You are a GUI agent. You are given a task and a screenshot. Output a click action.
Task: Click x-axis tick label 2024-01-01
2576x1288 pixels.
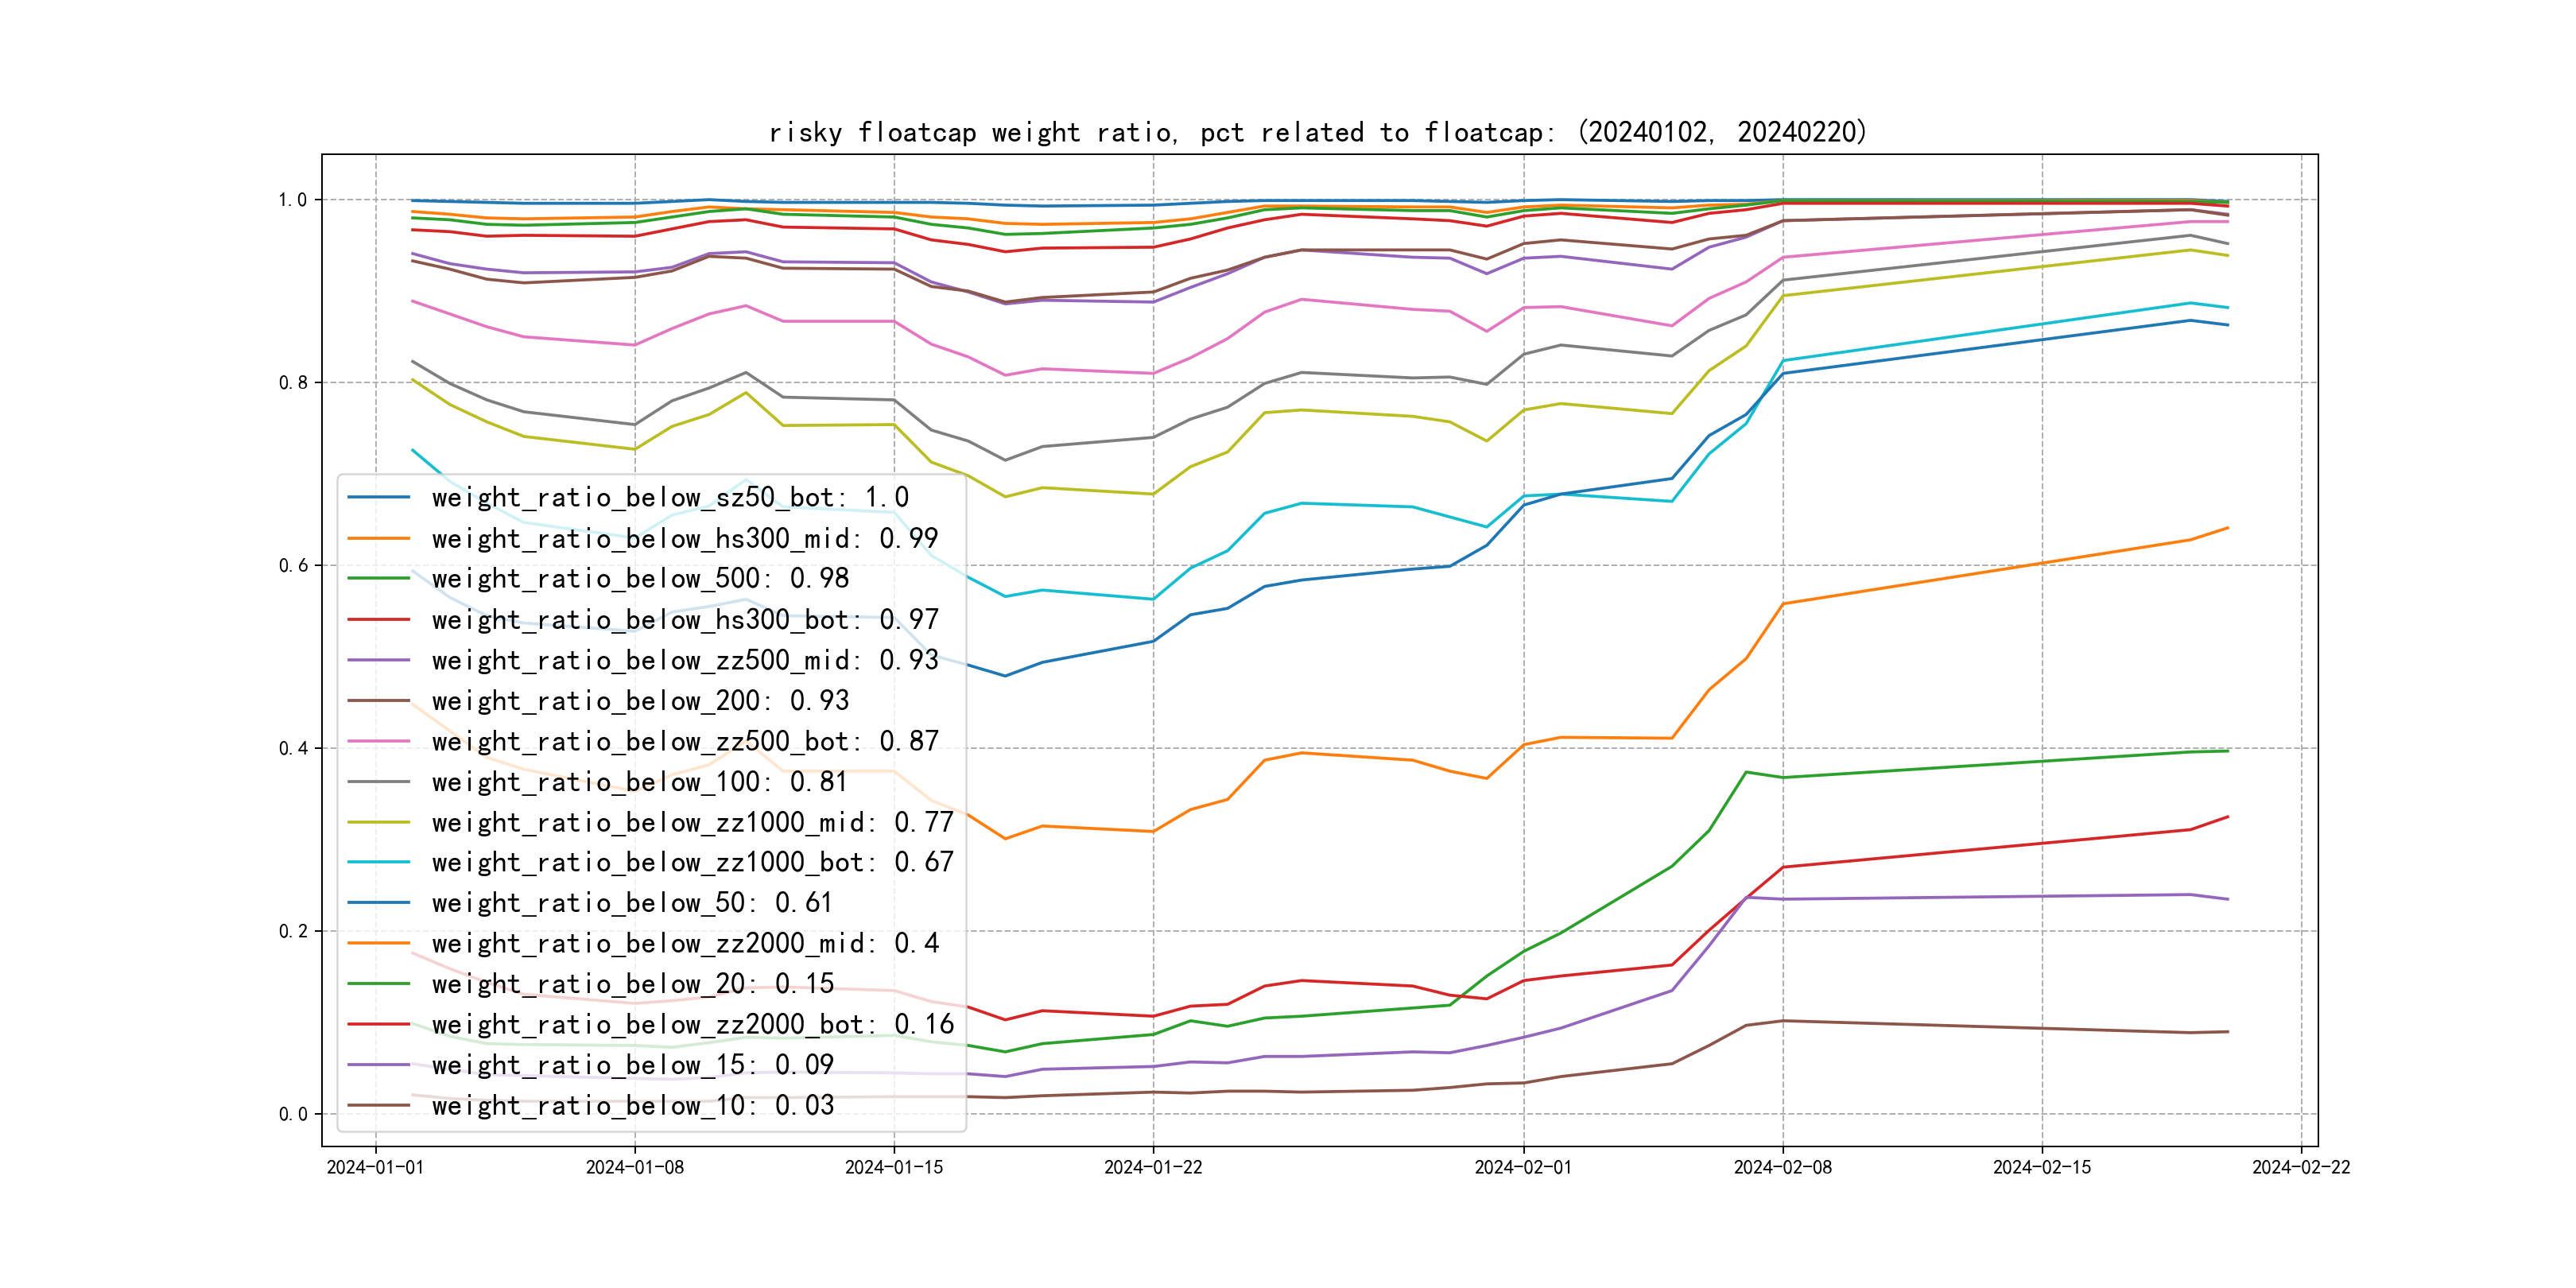click(x=375, y=1167)
